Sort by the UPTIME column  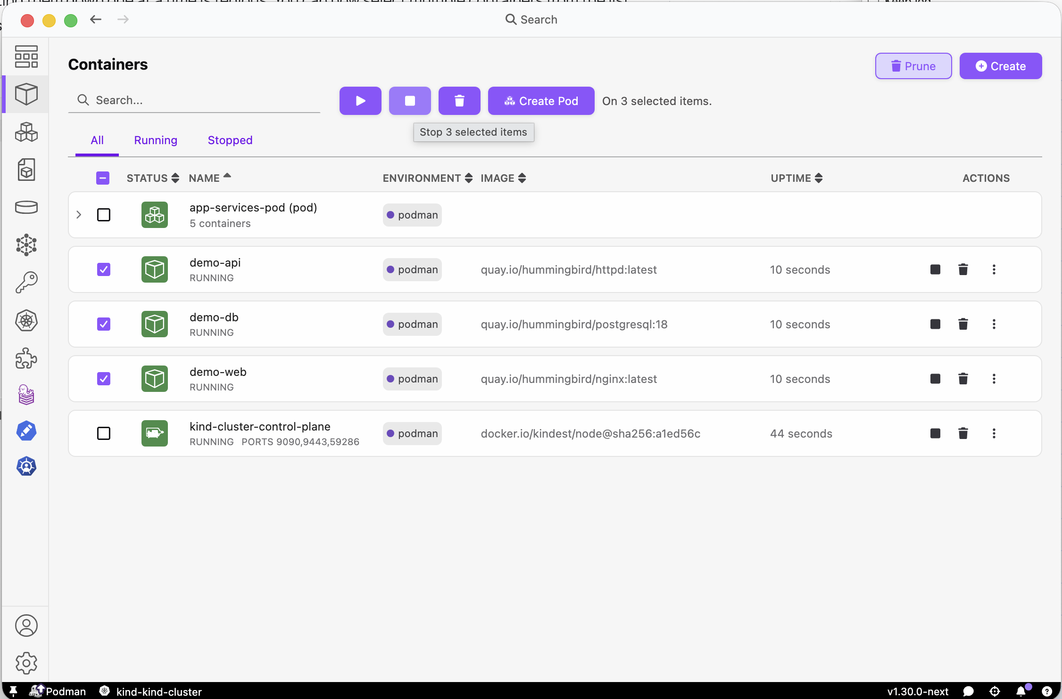click(x=796, y=178)
